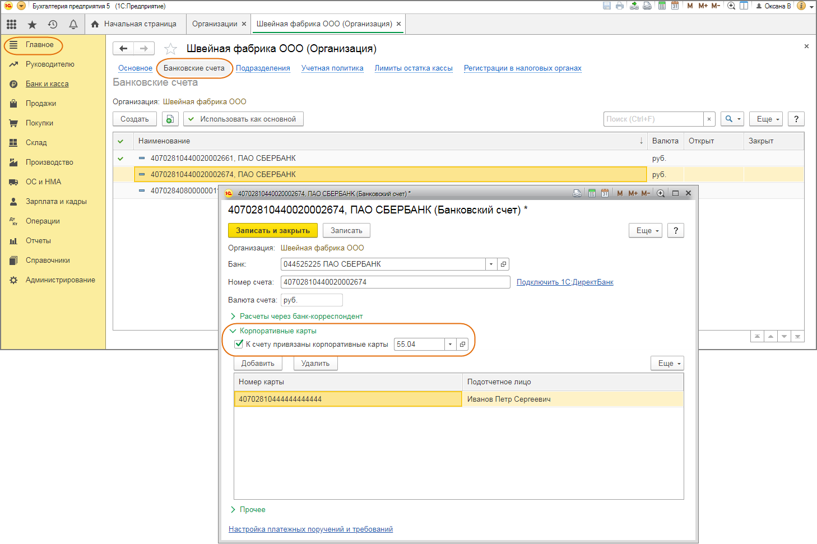Go forward with the right arrow button
The image size is (817, 544).
point(144,49)
